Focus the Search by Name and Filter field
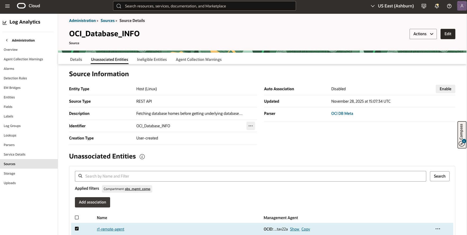The image size is (467, 235). point(250,176)
